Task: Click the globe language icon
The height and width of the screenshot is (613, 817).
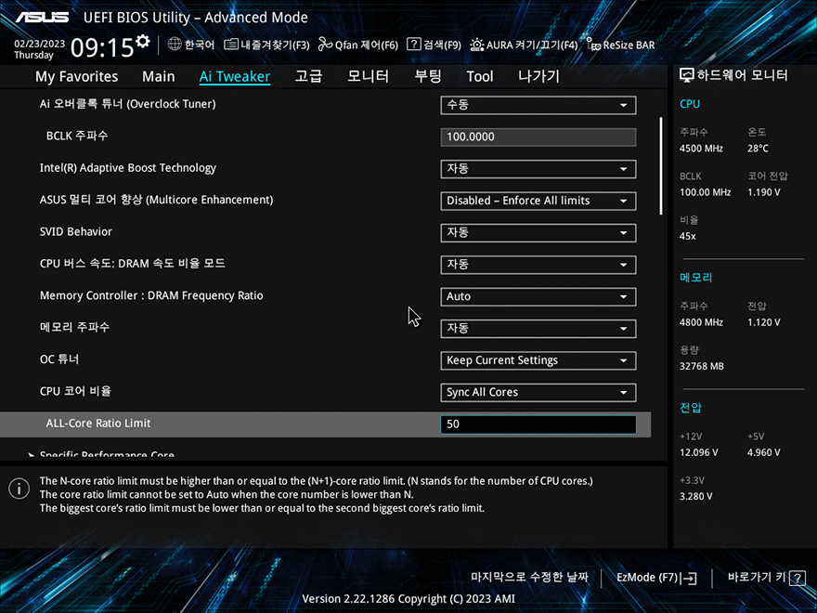Action: point(175,44)
